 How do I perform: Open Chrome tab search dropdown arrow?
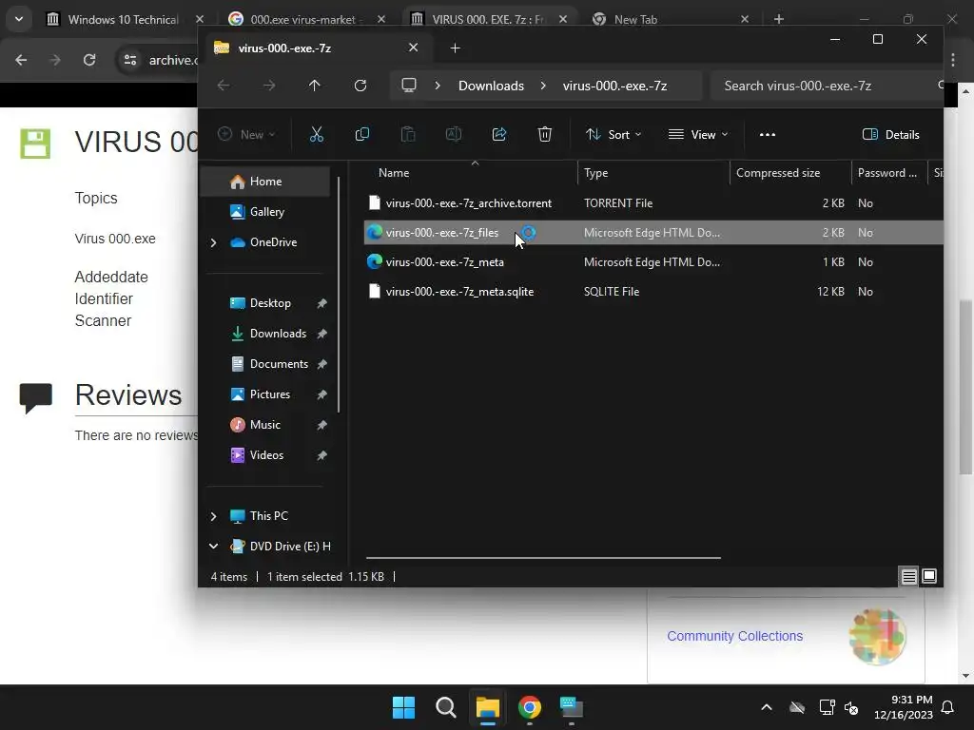coord(19,19)
